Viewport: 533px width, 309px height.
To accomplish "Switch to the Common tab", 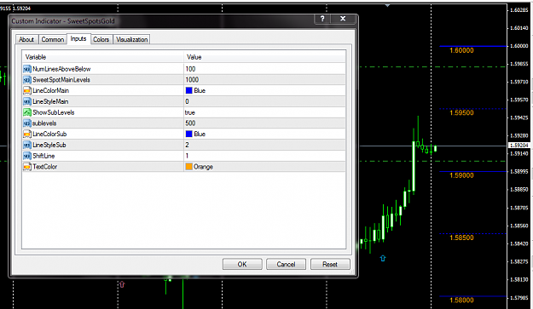I will pos(53,40).
